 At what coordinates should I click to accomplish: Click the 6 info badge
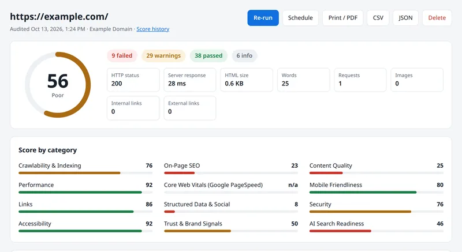tap(244, 55)
